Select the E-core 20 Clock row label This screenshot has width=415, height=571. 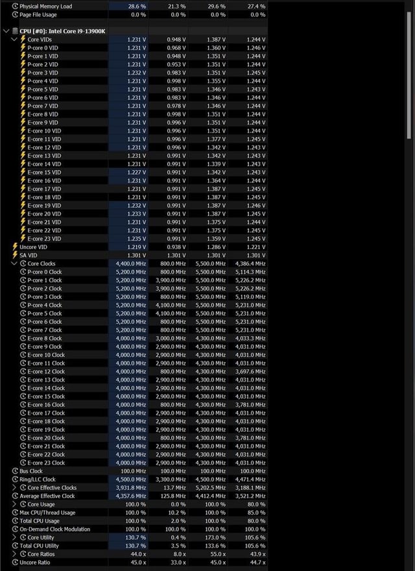click(46, 438)
